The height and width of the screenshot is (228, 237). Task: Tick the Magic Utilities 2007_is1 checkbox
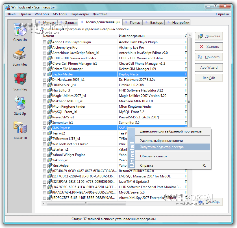[x=44, y=96]
